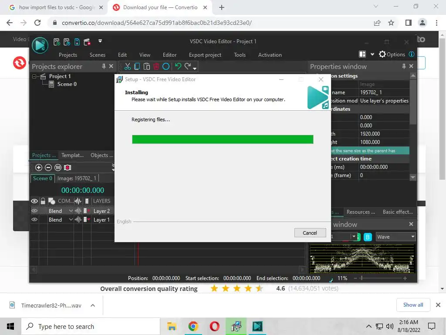Toggle the lock icon in layers header
446x335 pixels.
point(43,201)
